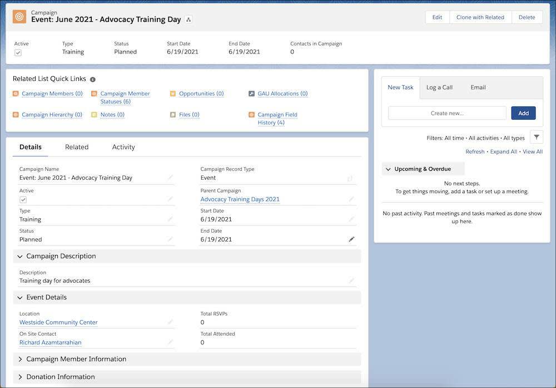Select the Opportunities quick link icon
This screenshot has width=556, height=388.
point(172,93)
